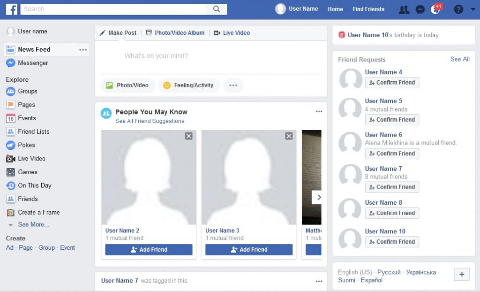Confirm friend request from User Name 4
The image size is (480, 292).
click(x=392, y=83)
